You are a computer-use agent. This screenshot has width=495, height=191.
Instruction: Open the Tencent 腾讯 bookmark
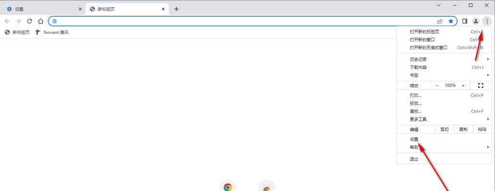coord(51,32)
